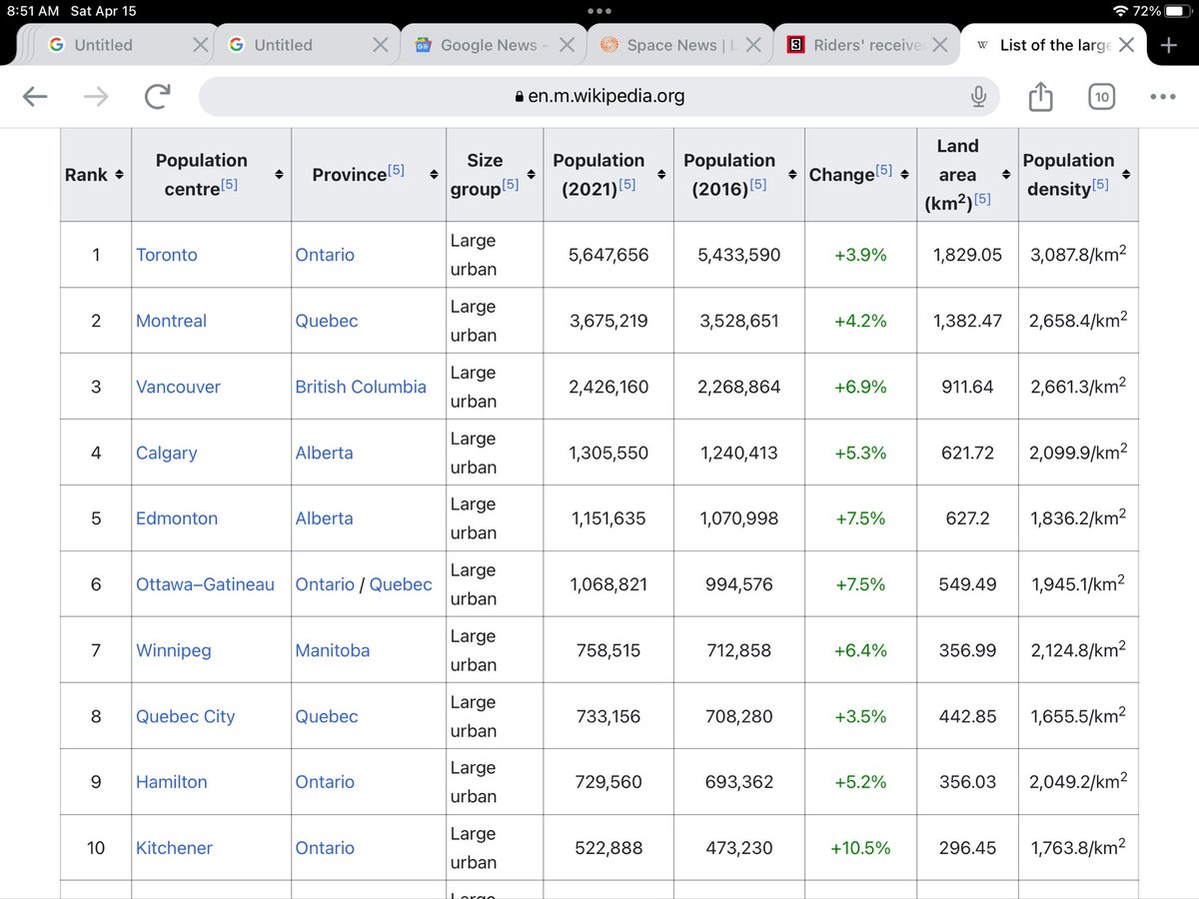Image resolution: width=1199 pixels, height=899 pixels.
Task: Sort table by Rank column arrows
Action: [119, 175]
